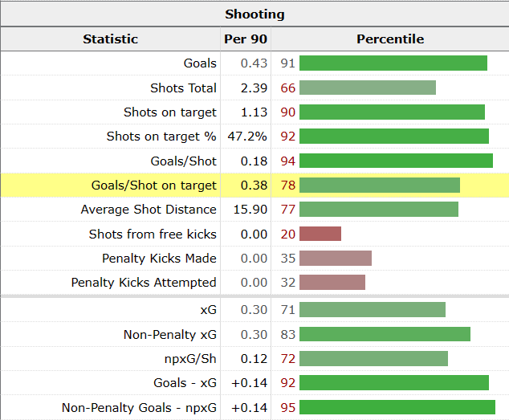Click the Penalty Kicks Attempted percentile bar
The height and width of the screenshot is (420, 509).
tap(332, 282)
